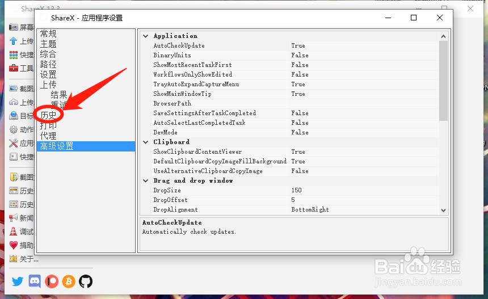Open the GitHub icon in main window
Image resolution: width=488 pixels, height=299 pixels.
tap(86, 281)
